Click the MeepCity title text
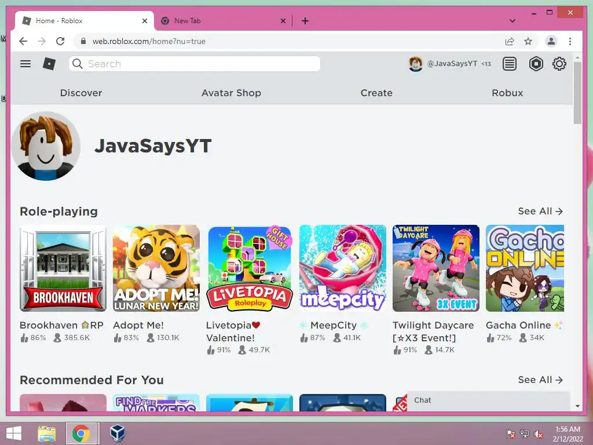The image size is (593, 445). [334, 325]
